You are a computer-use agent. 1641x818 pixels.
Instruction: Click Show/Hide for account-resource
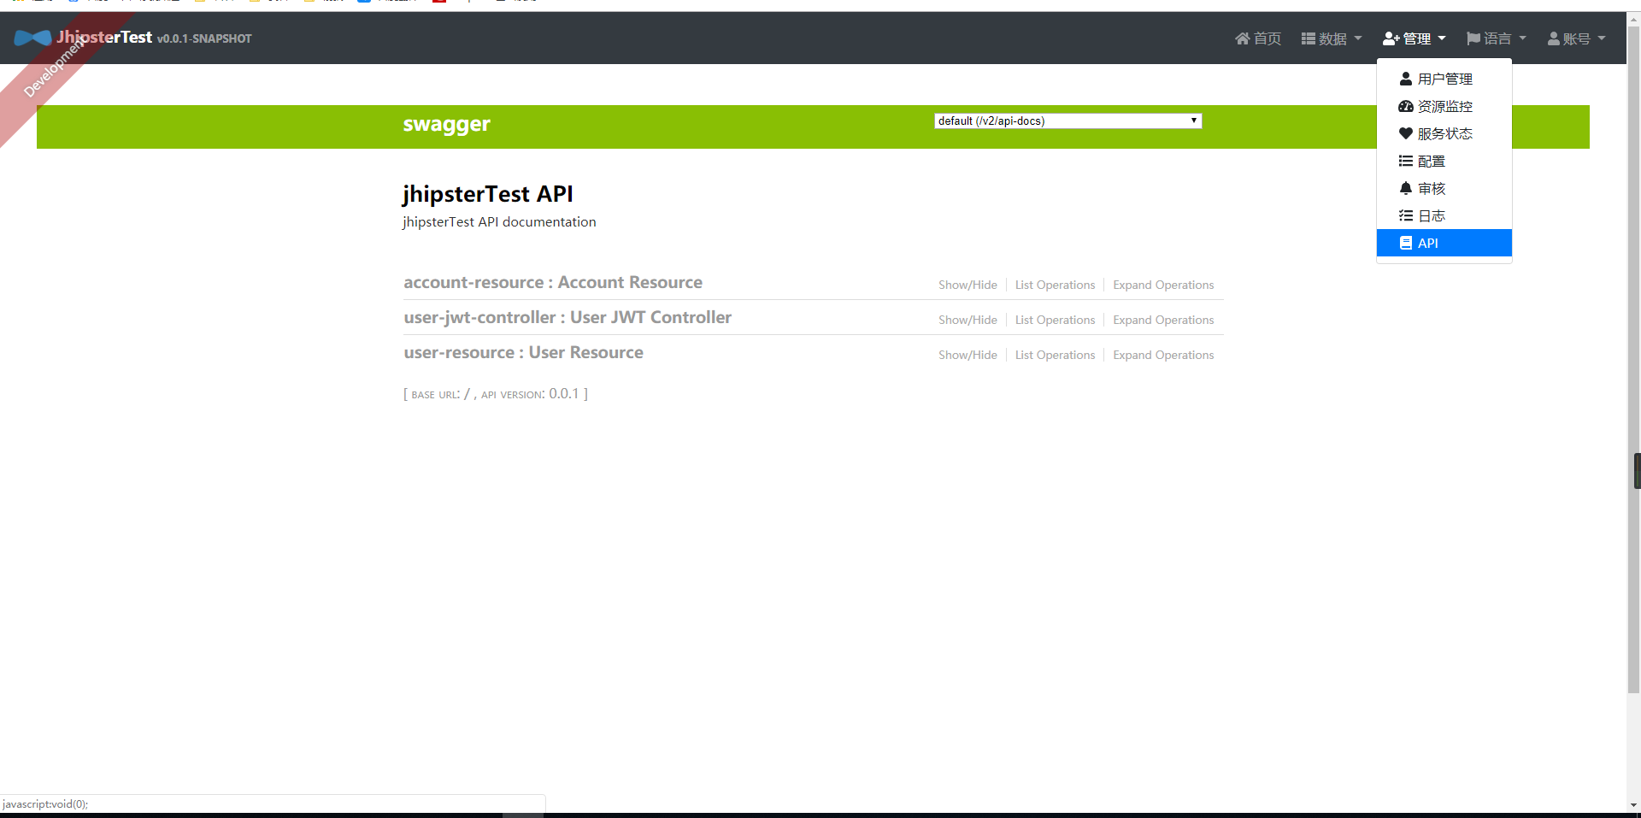point(968,285)
